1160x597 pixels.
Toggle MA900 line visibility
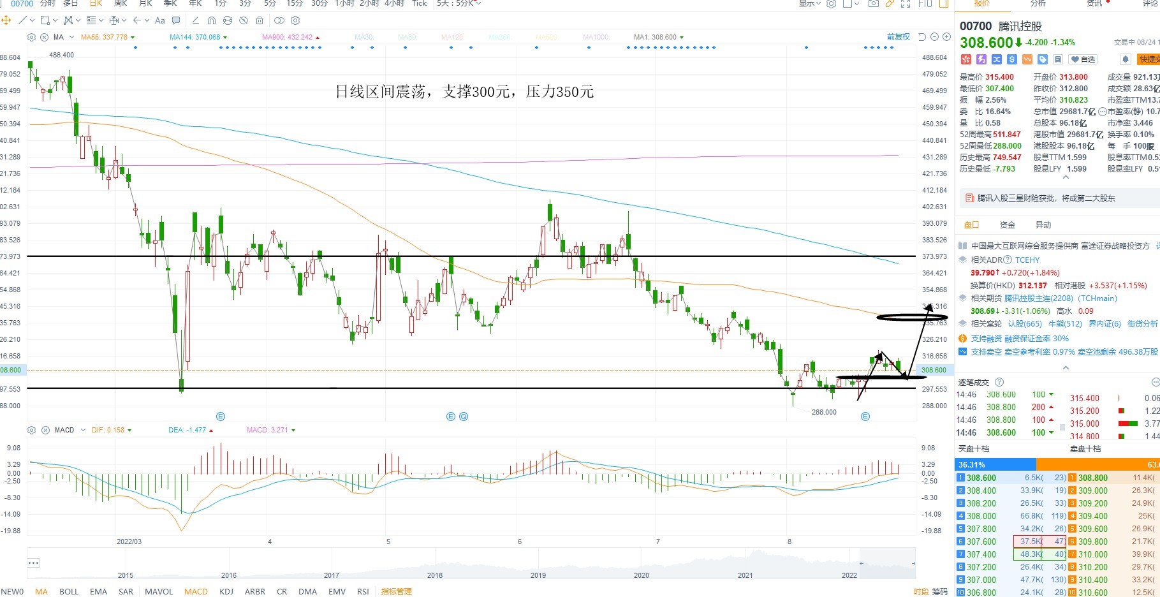291,37
